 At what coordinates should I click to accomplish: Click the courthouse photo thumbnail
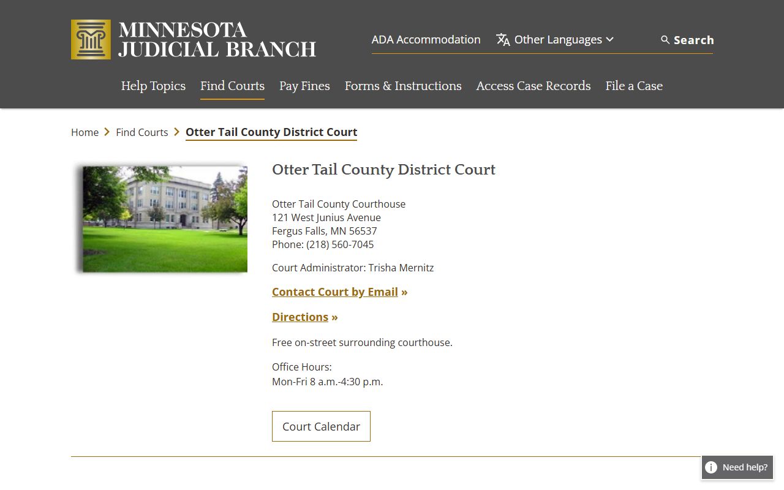161,219
